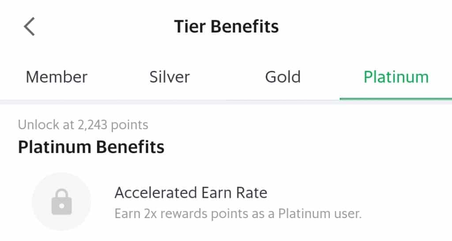Click the word Rate in the benefit title
452x241 pixels.
[x=252, y=193]
